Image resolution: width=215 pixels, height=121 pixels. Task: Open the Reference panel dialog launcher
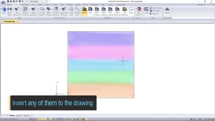coord(133,18)
